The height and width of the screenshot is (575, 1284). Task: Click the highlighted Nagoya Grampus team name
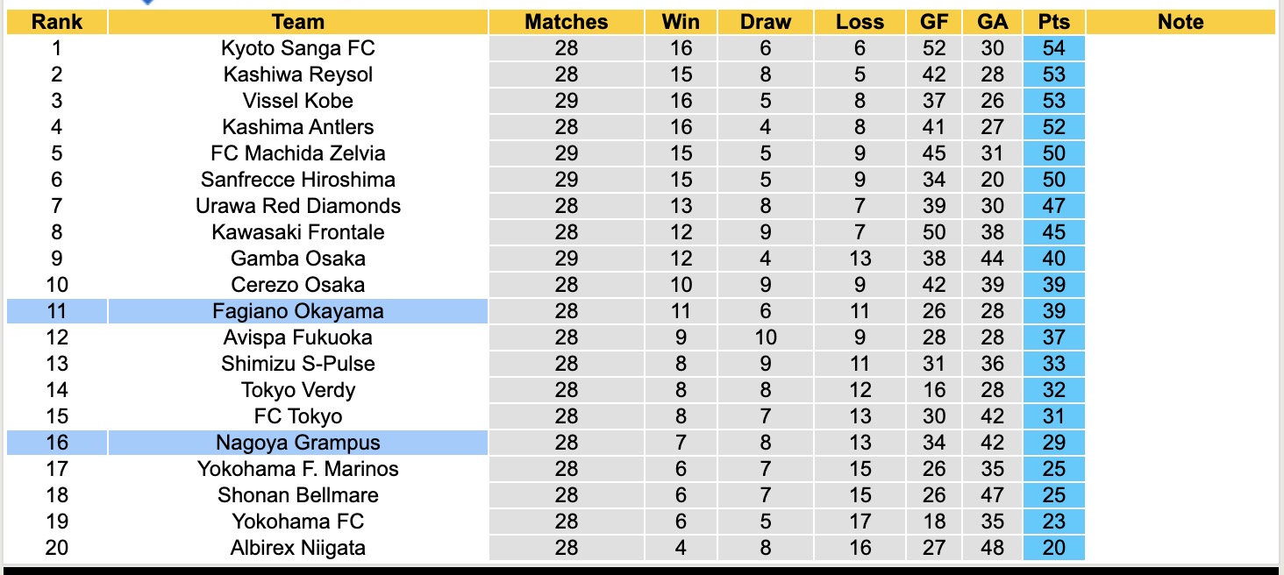(x=297, y=443)
